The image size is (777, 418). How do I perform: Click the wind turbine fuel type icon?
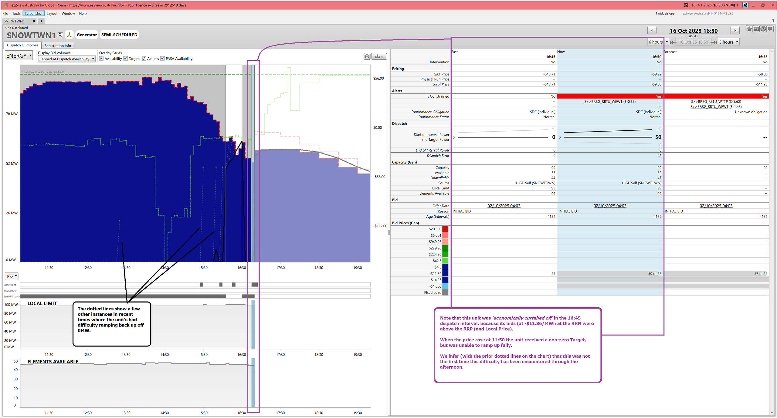pyautogui.click(x=69, y=35)
